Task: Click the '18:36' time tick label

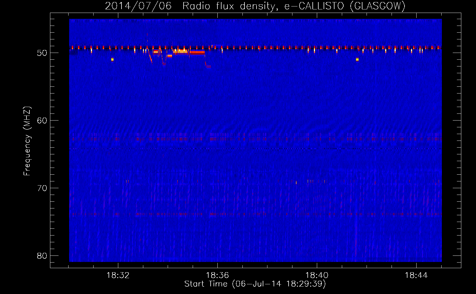Action: (x=217, y=275)
